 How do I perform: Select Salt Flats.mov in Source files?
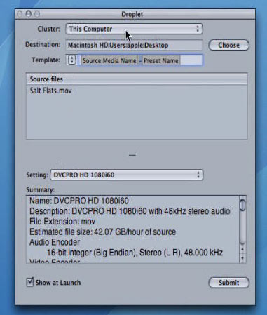tap(50, 91)
